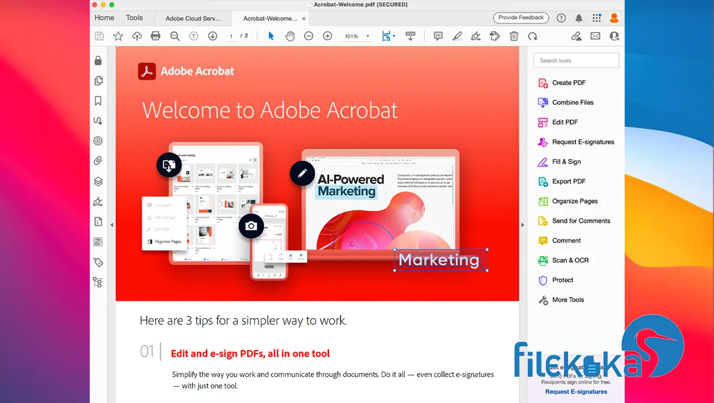The height and width of the screenshot is (403, 714).
Task: Click Request E-signatures link at bottom
Action: pos(576,392)
